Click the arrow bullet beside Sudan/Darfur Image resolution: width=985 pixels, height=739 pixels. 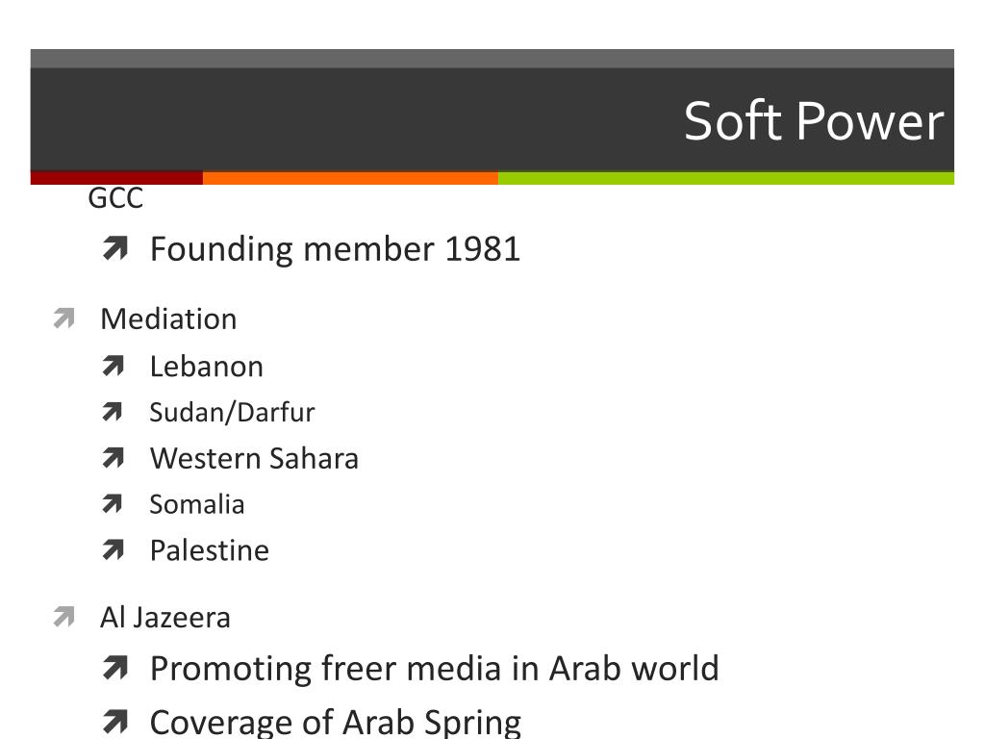tap(112, 412)
